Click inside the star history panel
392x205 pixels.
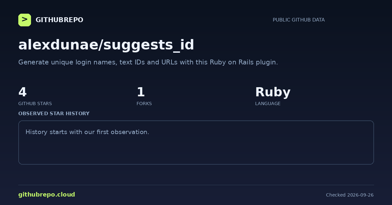[196, 143]
